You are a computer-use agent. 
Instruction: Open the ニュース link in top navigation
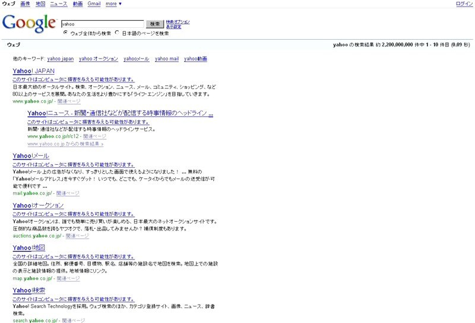(x=59, y=4)
